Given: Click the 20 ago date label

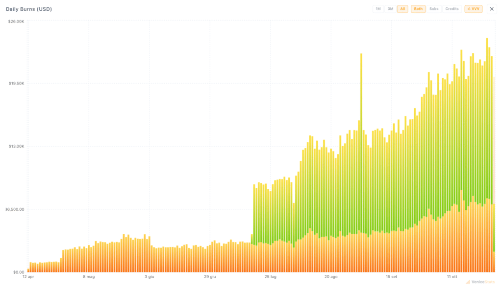Looking at the screenshot, I should [331, 276].
